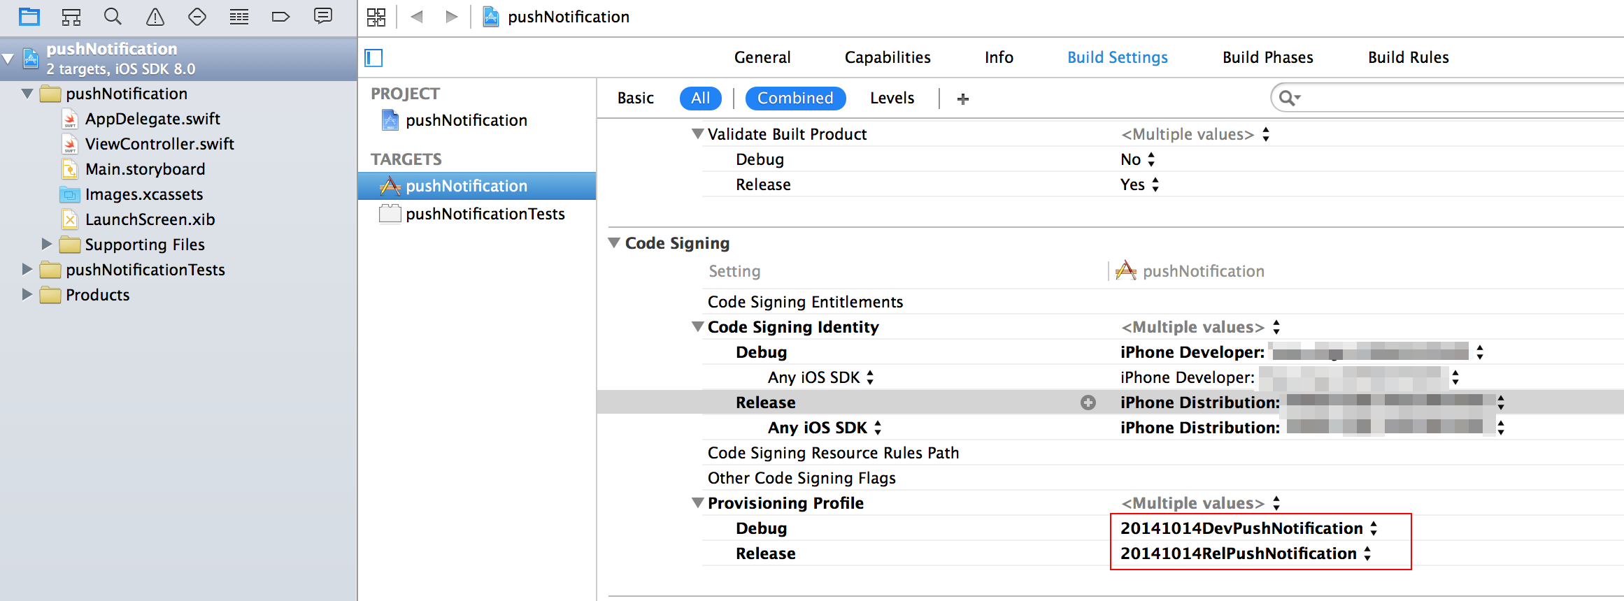This screenshot has width=1624, height=601.
Task: Click the search magnifier in build settings filter
Action: pos(1289,98)
